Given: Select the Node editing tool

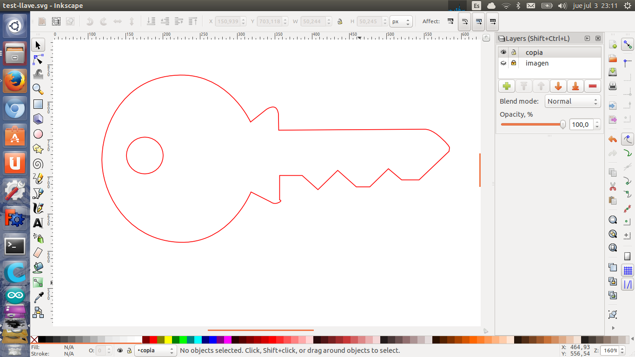Looking at the screenshot, I should (38, 60).
